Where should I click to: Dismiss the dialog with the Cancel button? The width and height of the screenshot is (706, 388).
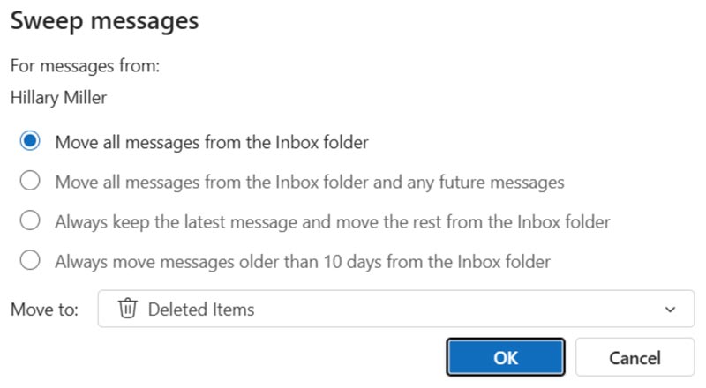(635, 357)
